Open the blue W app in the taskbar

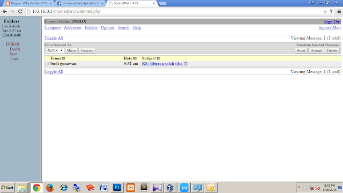coord(184,188)
